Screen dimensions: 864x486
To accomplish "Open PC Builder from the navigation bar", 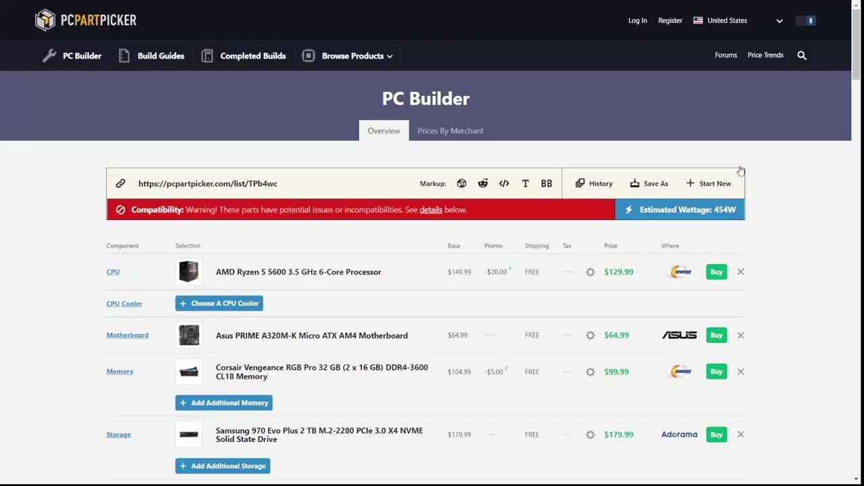I will [x=72, y=56].
